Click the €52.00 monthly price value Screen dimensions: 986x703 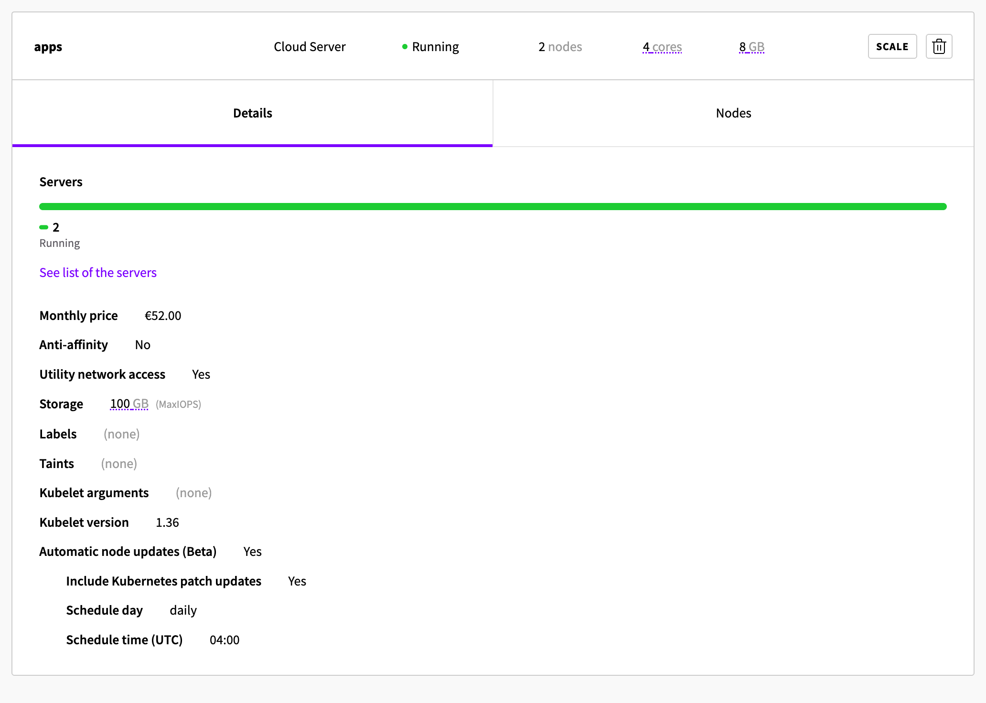pyautogui.click(x=163, y=316)
